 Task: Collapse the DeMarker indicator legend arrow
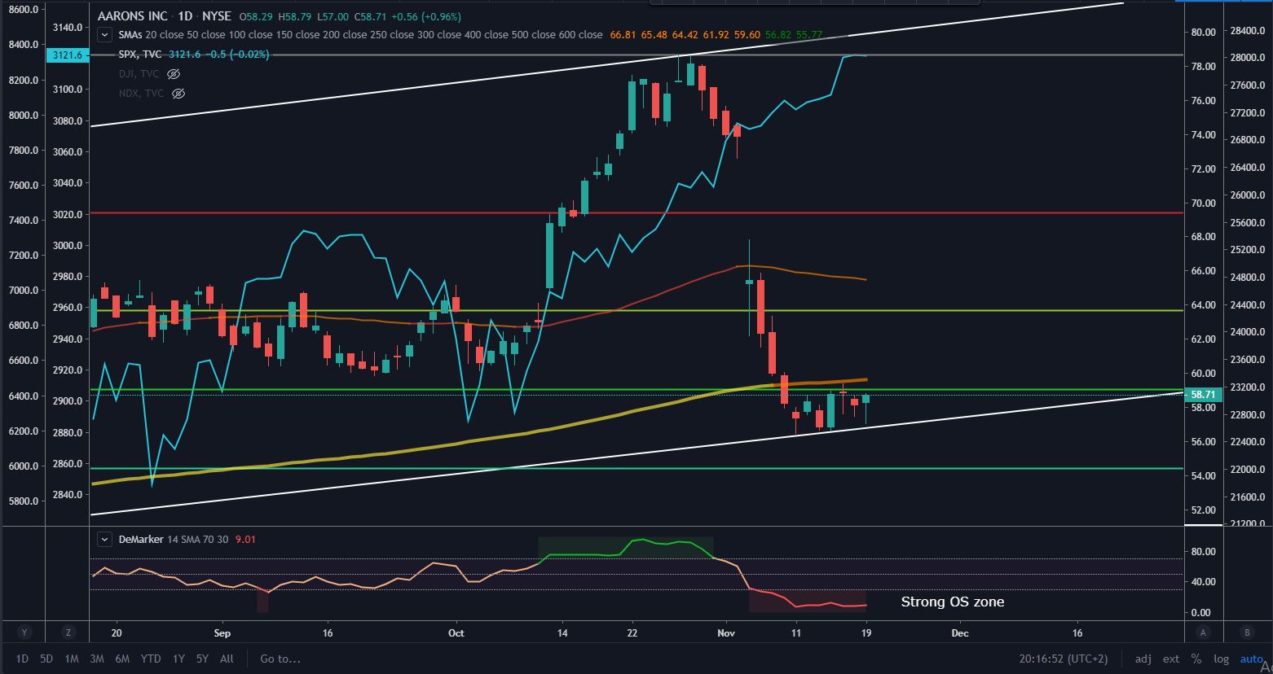(x=104, y=539)
